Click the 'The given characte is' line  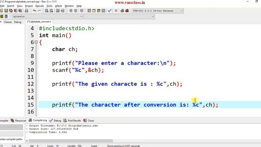117,84
